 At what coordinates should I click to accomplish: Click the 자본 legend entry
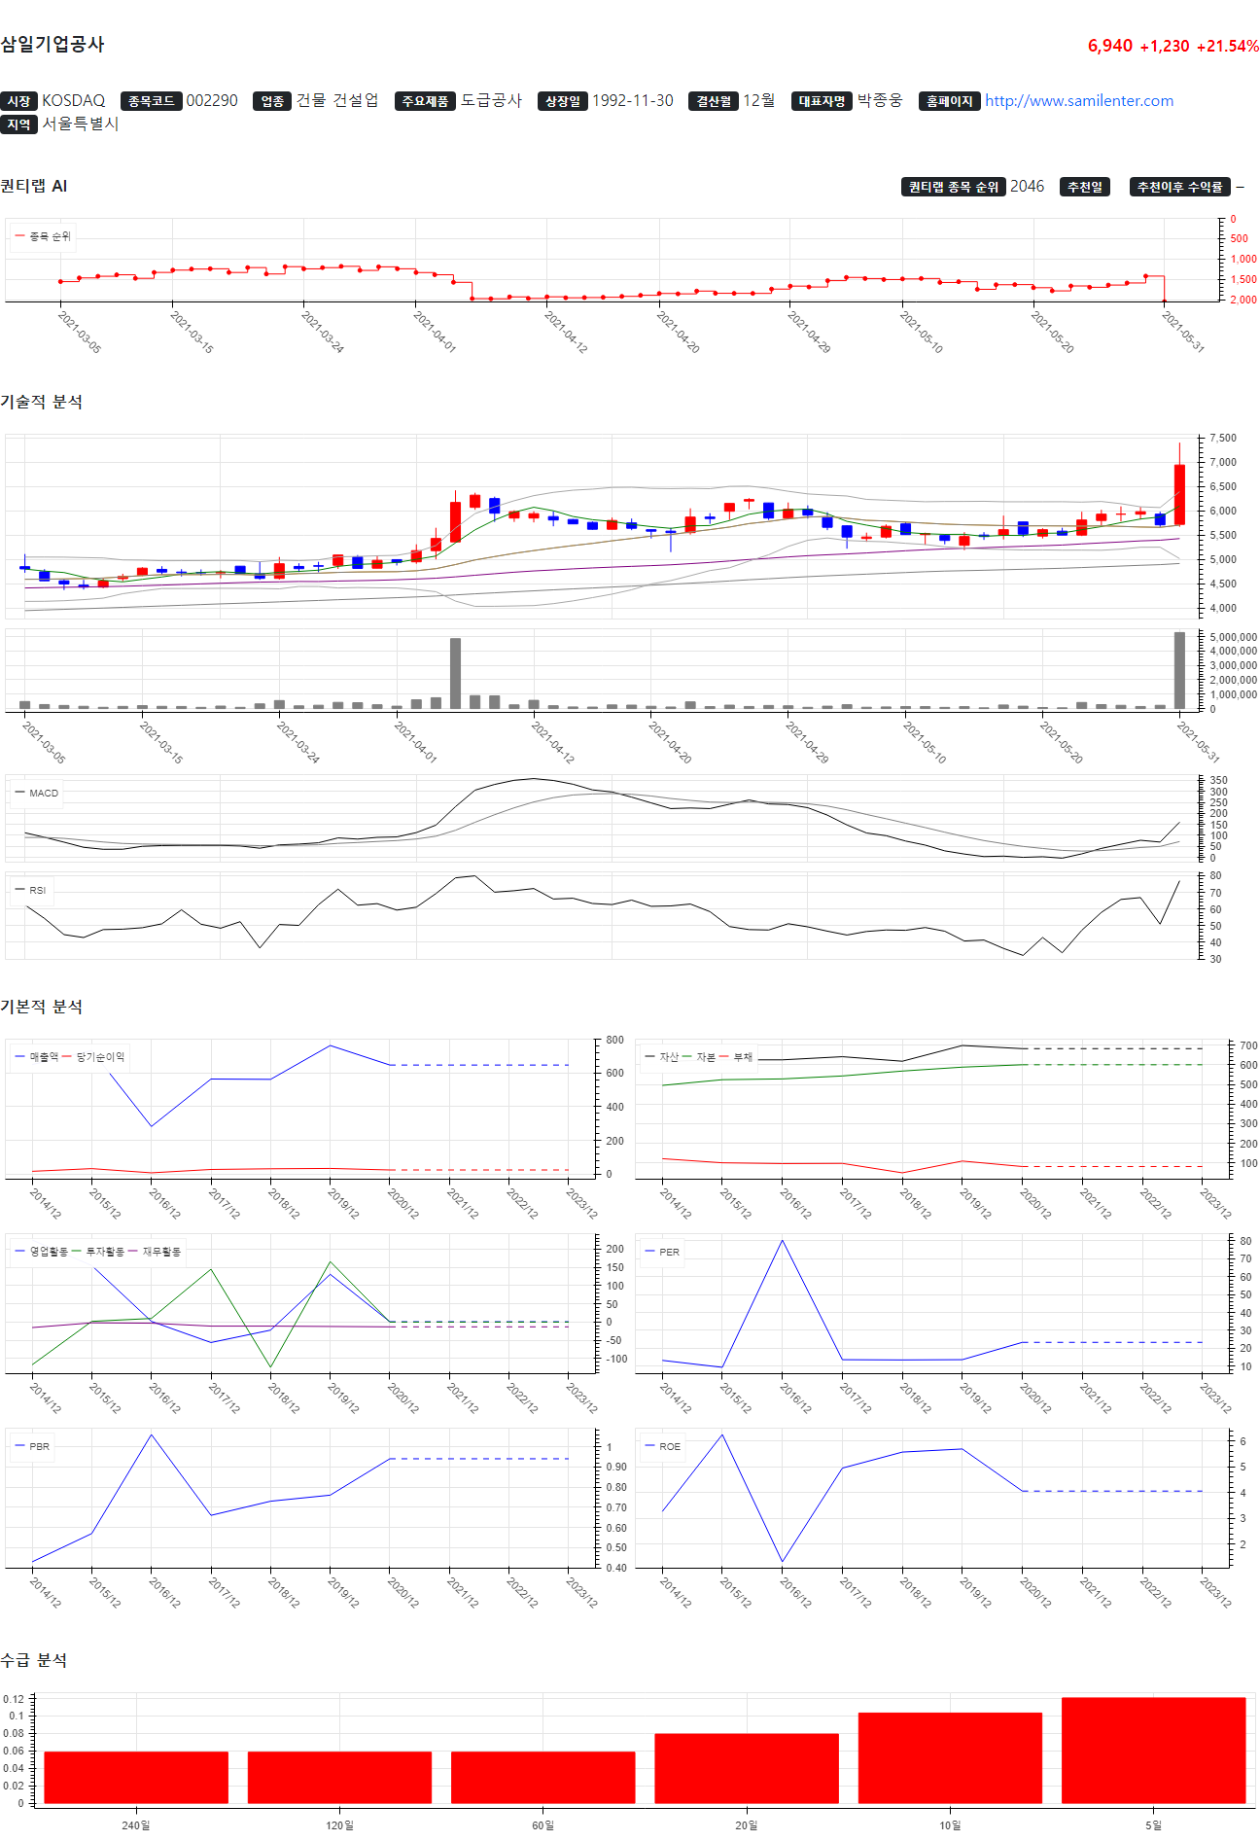(699, 1056)
